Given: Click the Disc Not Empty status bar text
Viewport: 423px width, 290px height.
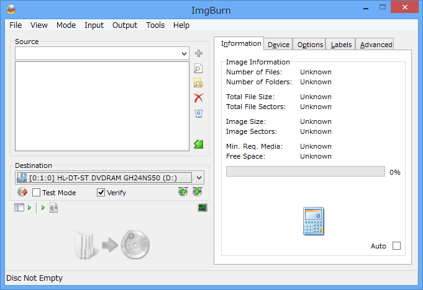Looking at the screenshot, I should [34, 278].
